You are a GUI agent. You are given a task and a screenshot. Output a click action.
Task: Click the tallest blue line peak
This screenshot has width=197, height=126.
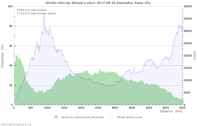(44, 13)
